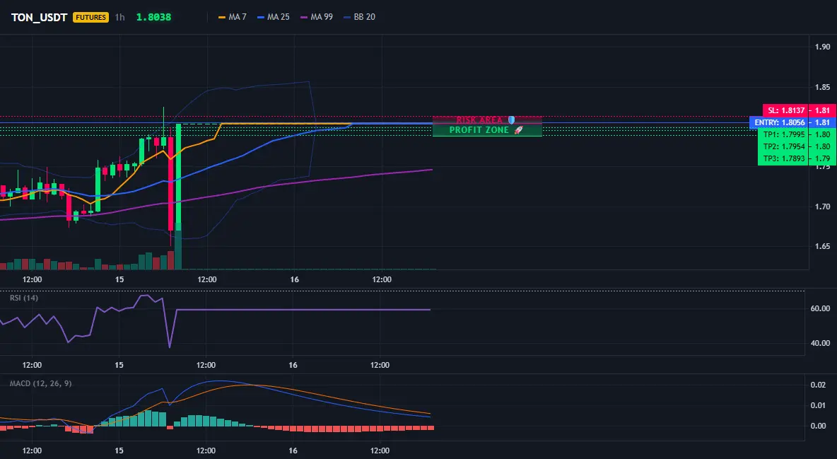The height and width of the screenshot is (459, 837).
Task: Click the RISK AREA zone box
Action: [x=487, y=120]
